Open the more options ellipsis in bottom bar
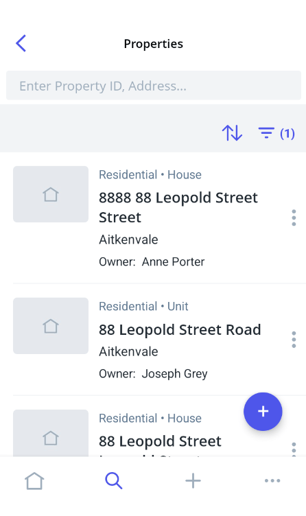The image size is (306, 516). point(272,481)
